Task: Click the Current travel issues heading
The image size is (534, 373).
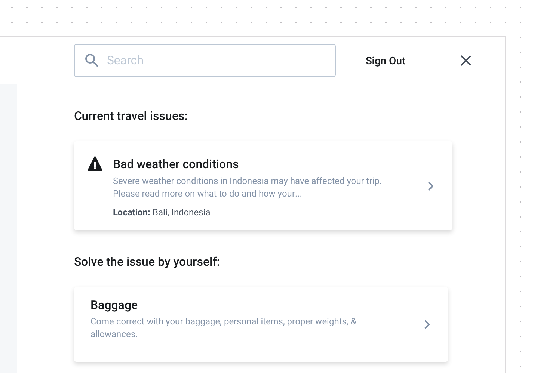Action: click(x=131, y=116)
